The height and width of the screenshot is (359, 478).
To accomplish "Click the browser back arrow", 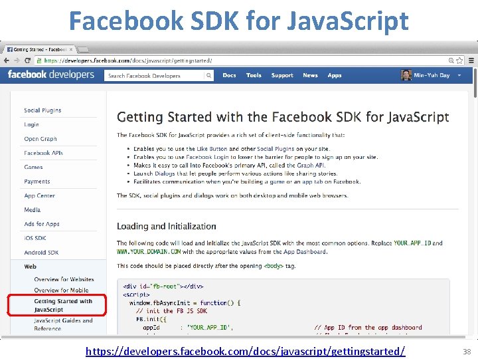I will (7, 60).
